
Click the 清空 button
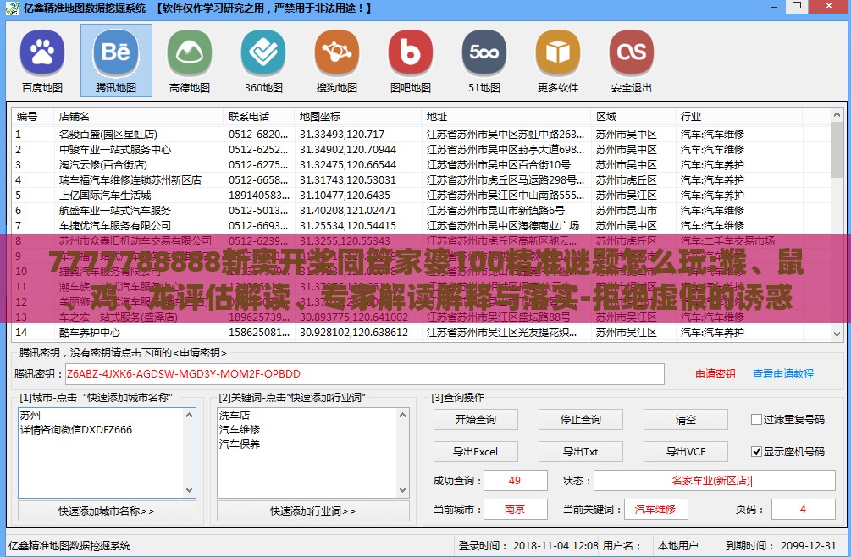click(686, 419)
